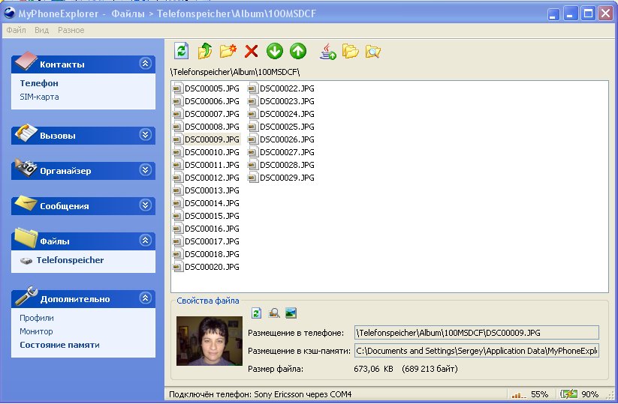Click the Дополнительно wrench icon
Image resolution: width=618 pixels, height=404 pixels.
(26, 296)
